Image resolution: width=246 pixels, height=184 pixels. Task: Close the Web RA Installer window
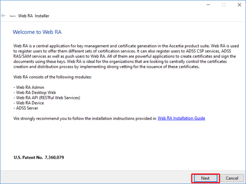[x=239, y=5]
